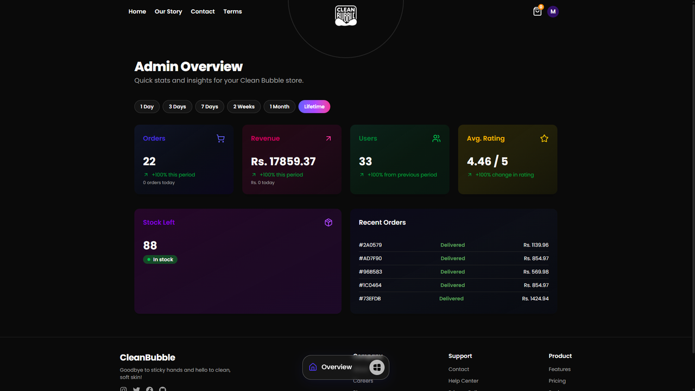Image resolution: width=695 pixels, height=391 pixels.
Task: Open the user profile avatar M
Action: [x=553, y=11]
